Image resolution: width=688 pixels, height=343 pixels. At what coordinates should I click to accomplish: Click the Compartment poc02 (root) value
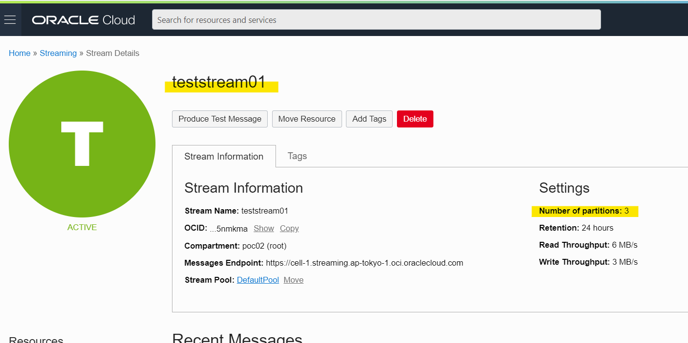point(264,246)
